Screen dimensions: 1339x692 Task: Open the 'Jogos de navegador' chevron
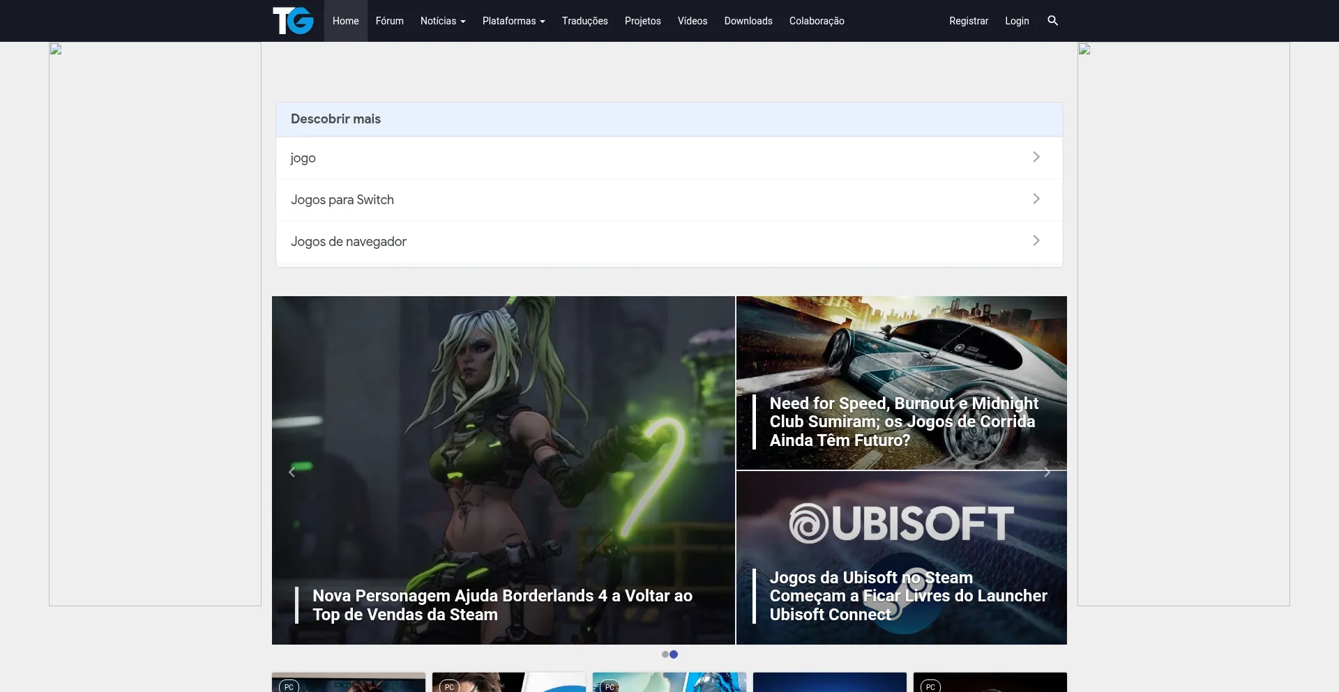coord(1036,241)
